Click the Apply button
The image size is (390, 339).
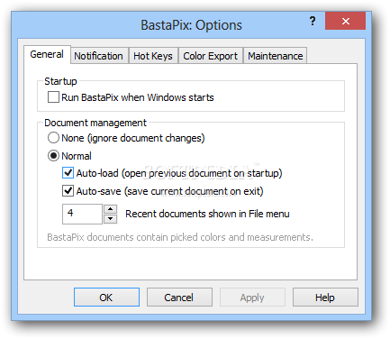(x=252, y=298)
